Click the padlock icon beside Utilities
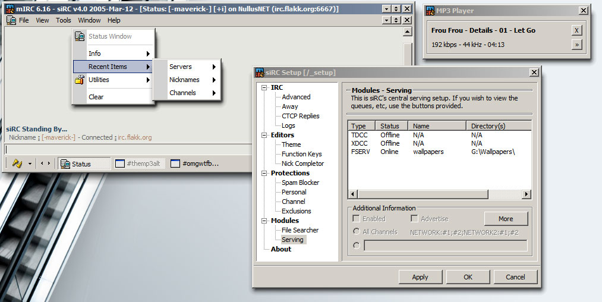The width and height of the screenshot is (602, 302). (80, 80)
